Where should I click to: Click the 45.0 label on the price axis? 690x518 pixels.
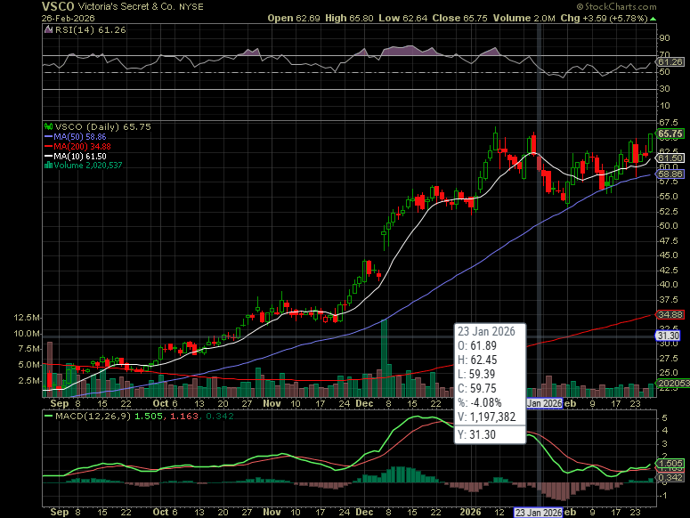pyautogui.click(x=668, y=255)
